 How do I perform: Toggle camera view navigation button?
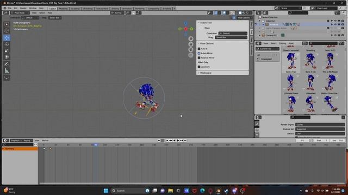point(191,50)
